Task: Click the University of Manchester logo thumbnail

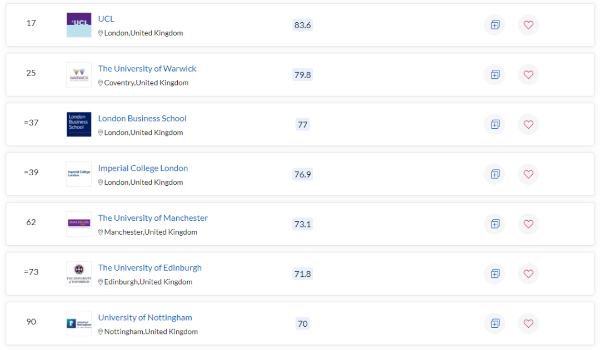Action: pyautogui.click(x=79, y=224)
